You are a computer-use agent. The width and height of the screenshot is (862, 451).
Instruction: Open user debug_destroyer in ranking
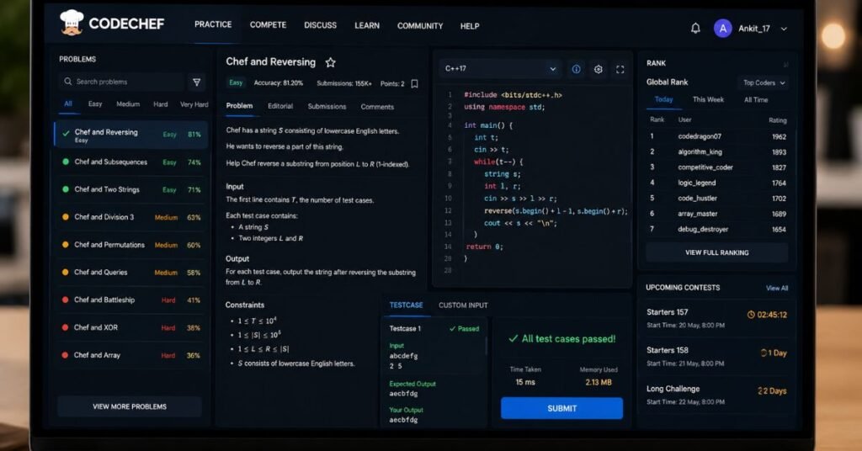(703, 229)
